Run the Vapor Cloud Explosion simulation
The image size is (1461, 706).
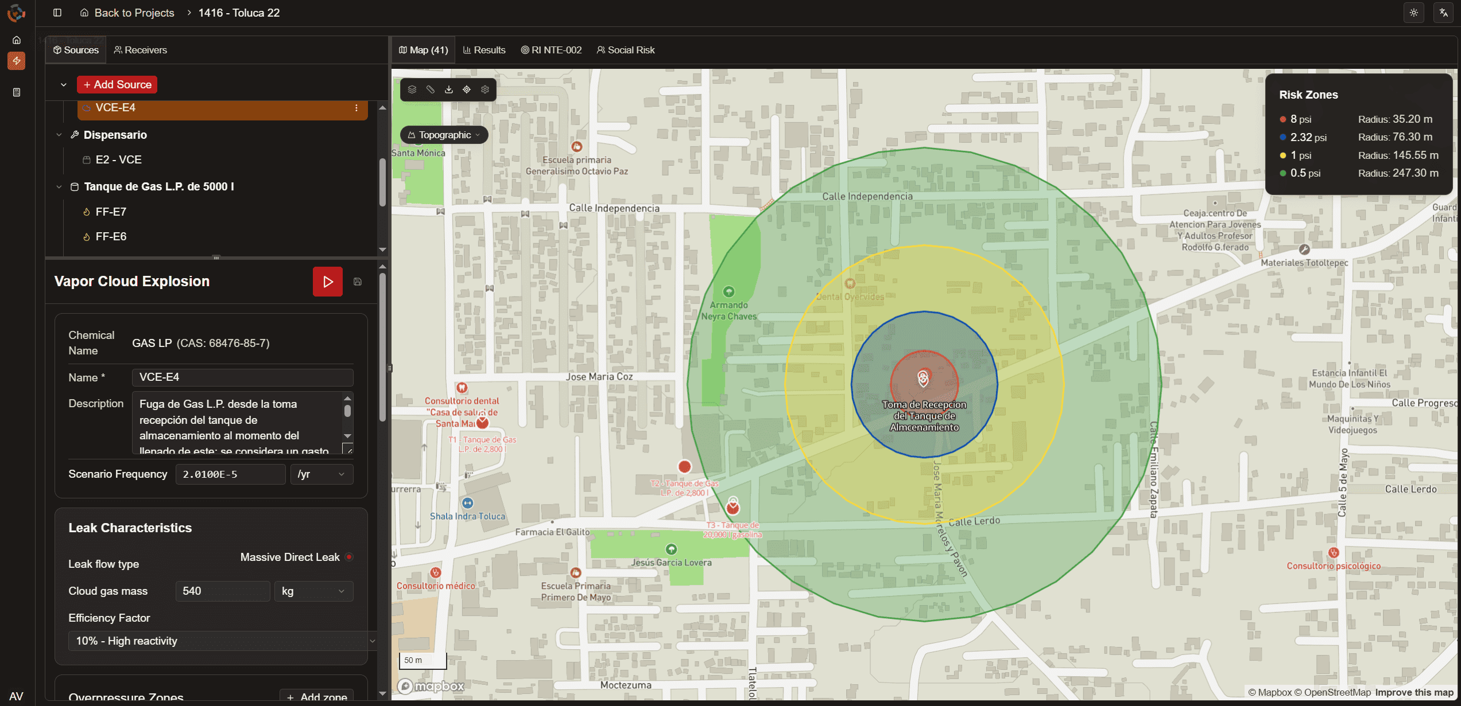[327, 282]
